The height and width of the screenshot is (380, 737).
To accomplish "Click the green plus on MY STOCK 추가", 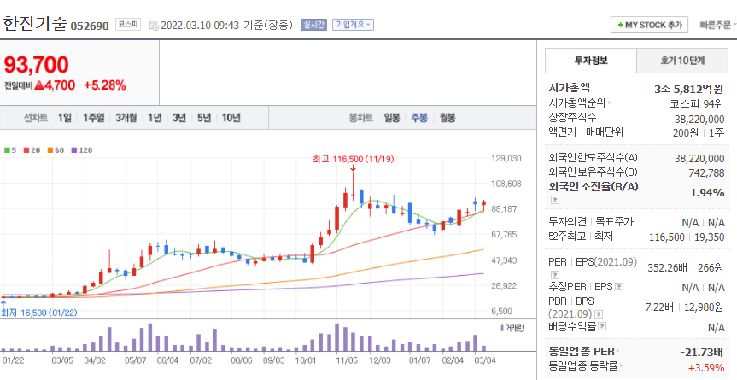I will [x=621, y=25].
